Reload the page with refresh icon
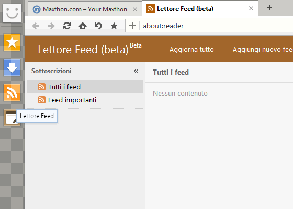 tap(67, 26)
